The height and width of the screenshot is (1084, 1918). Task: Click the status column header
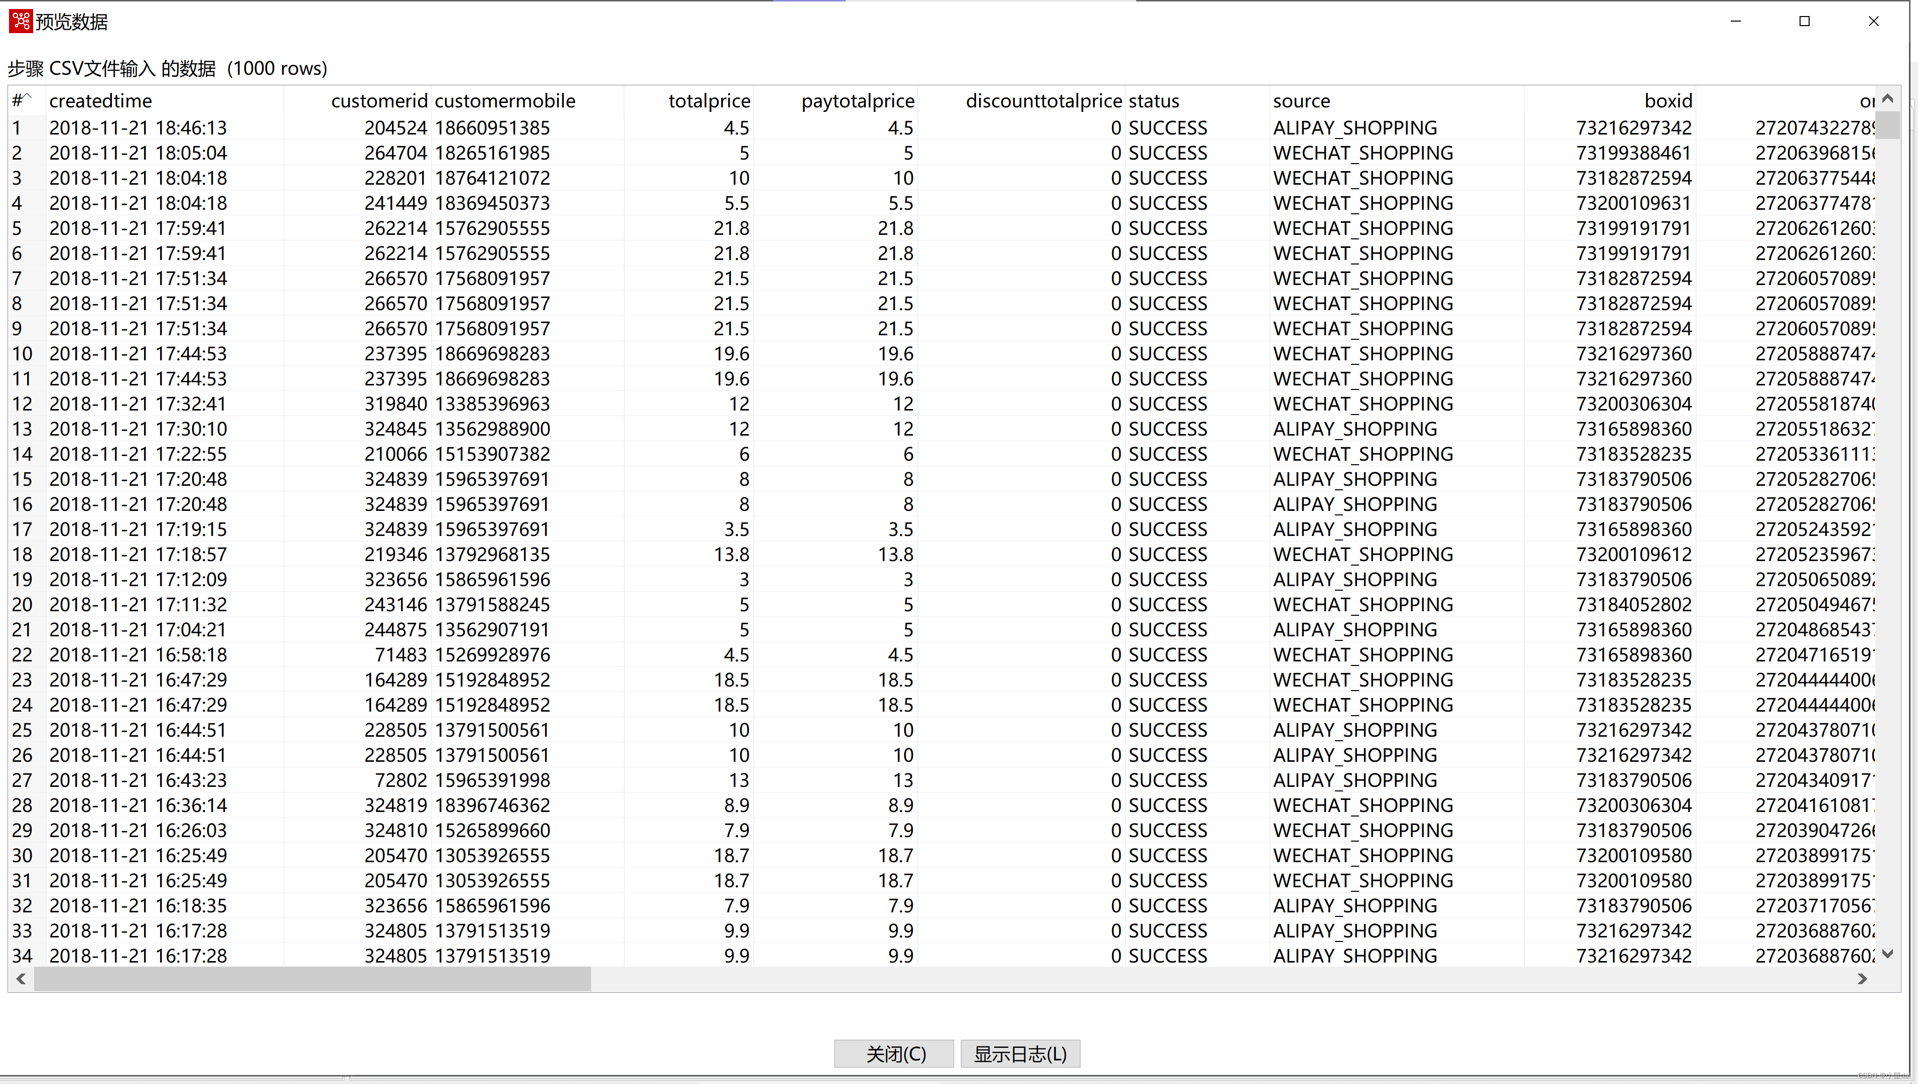1153,100
